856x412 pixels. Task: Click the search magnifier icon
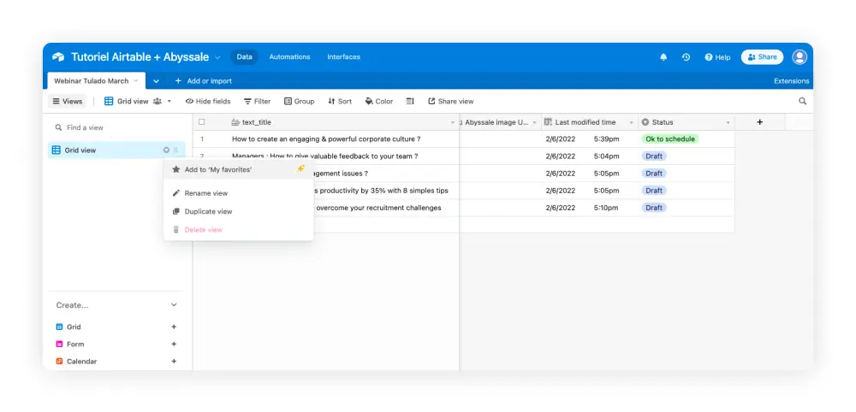[802, 102]
